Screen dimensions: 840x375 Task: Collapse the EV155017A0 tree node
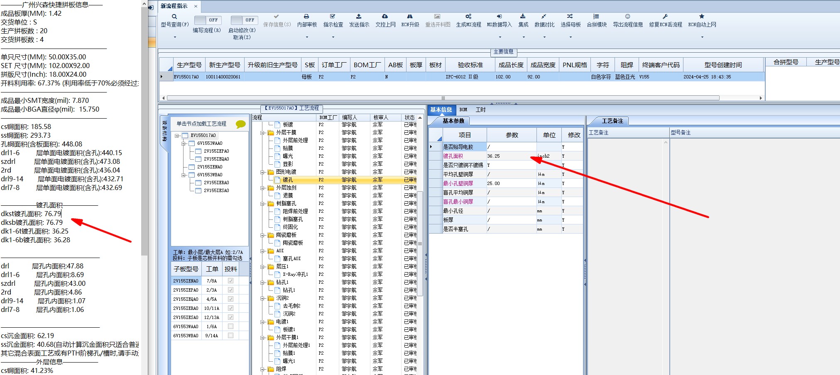tap(177, 136)
